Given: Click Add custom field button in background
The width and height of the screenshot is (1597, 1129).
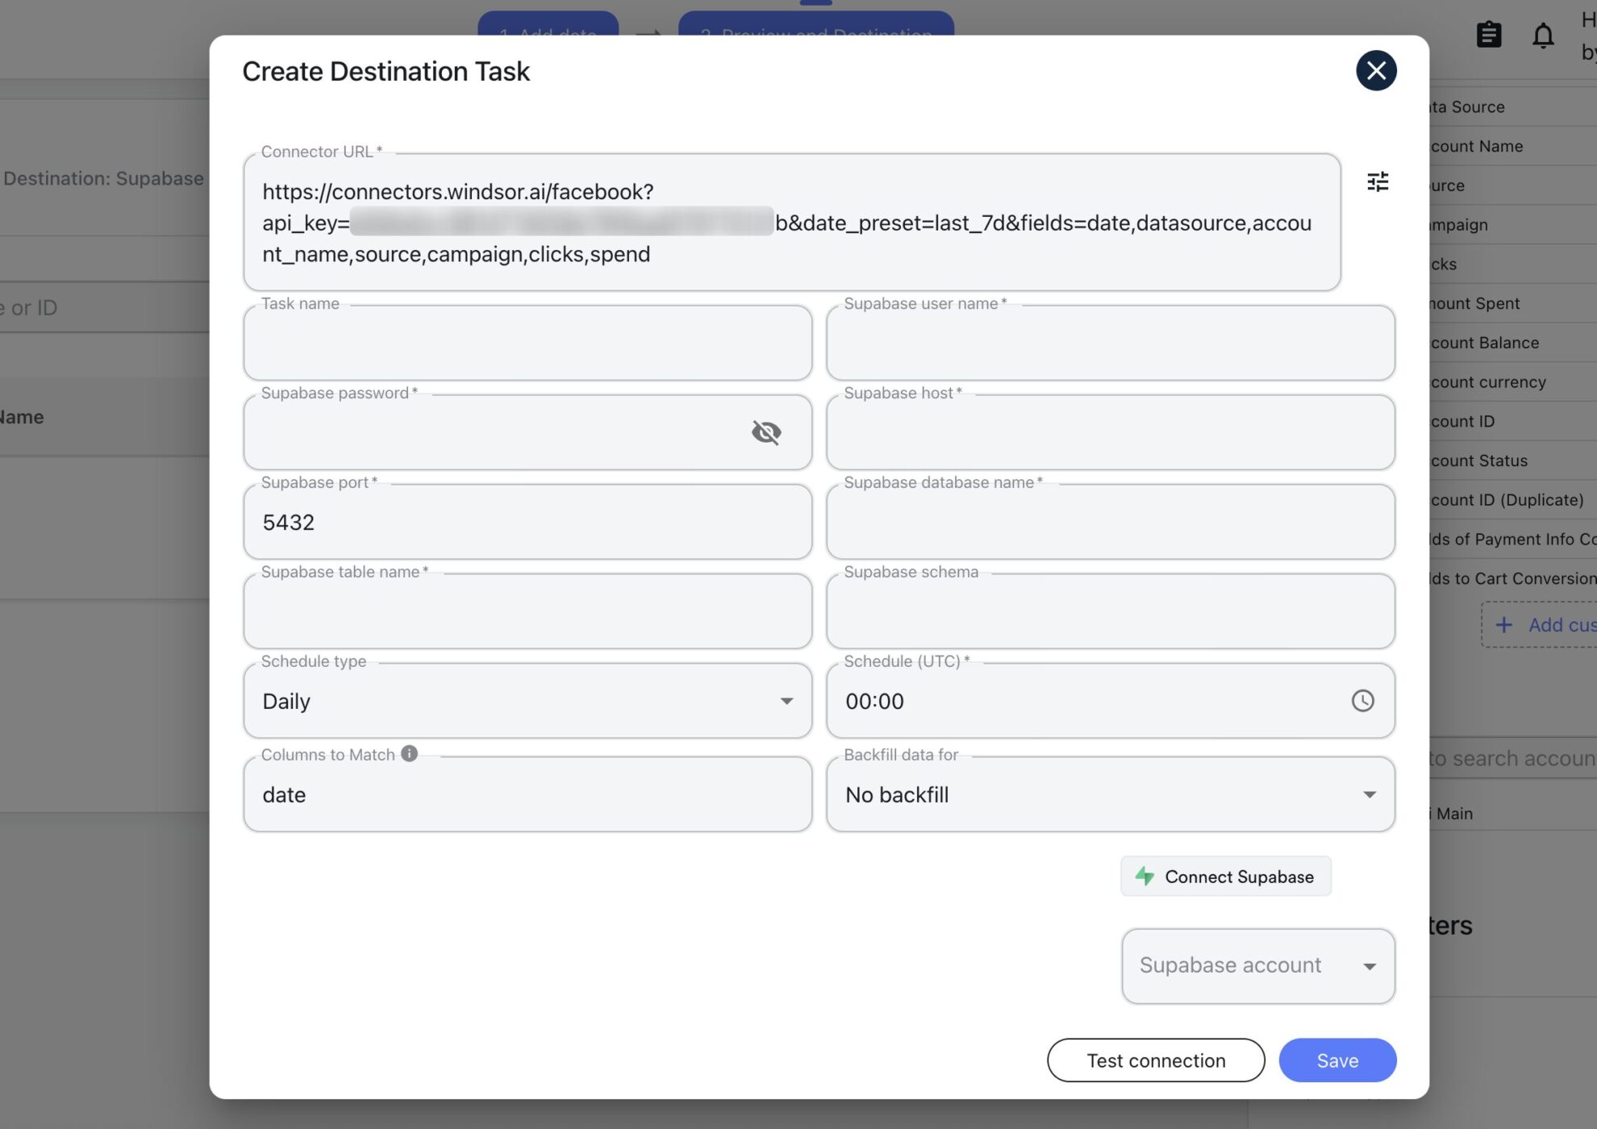Looking at the screenshot, I should [x=1539, y=625].
